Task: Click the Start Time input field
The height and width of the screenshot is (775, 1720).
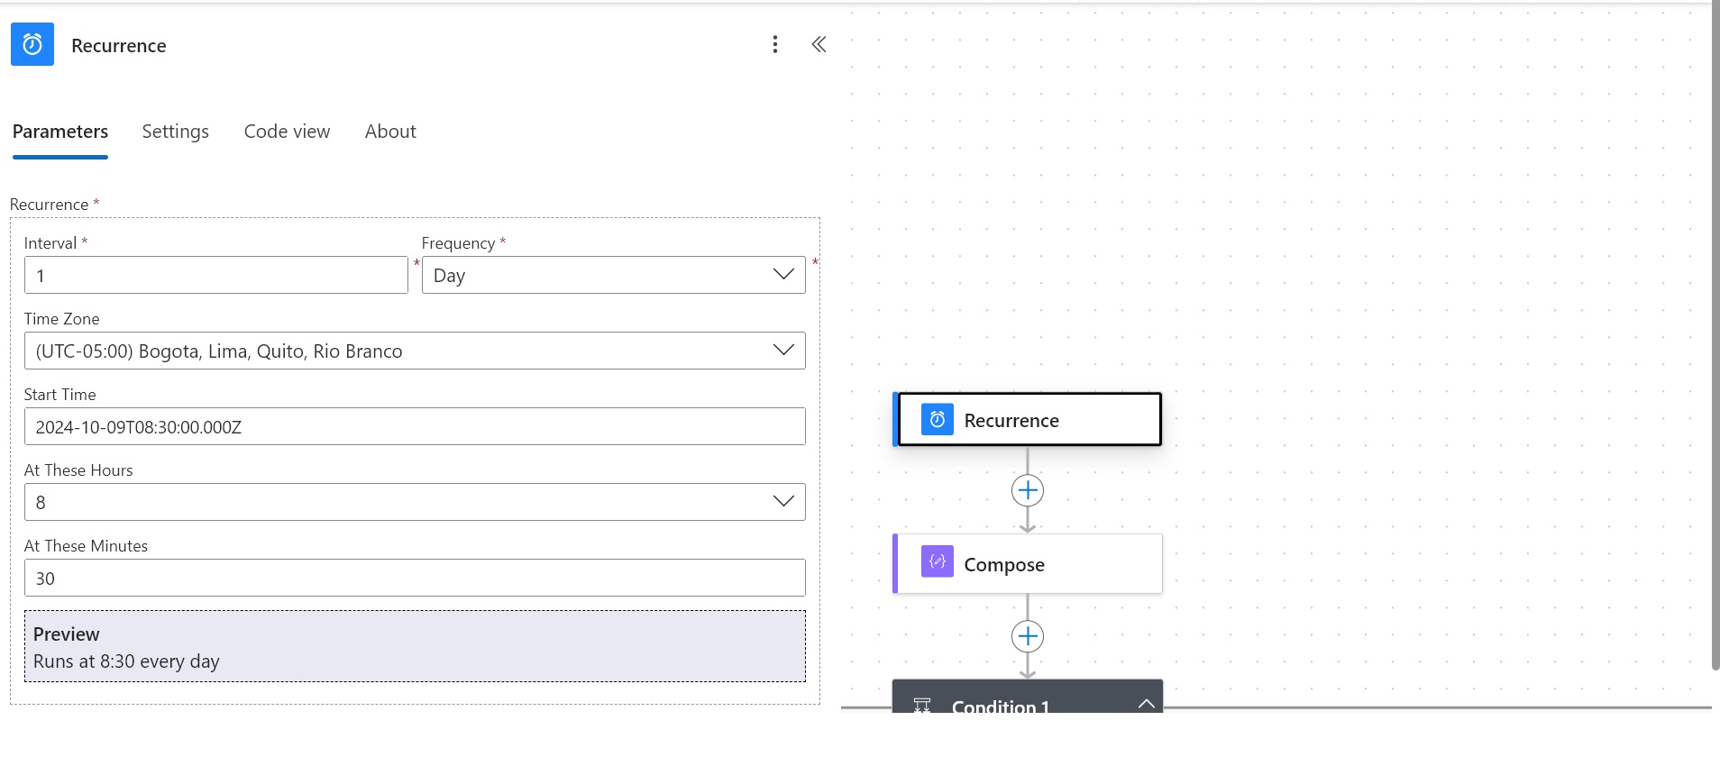Action: tap(415, 427)
